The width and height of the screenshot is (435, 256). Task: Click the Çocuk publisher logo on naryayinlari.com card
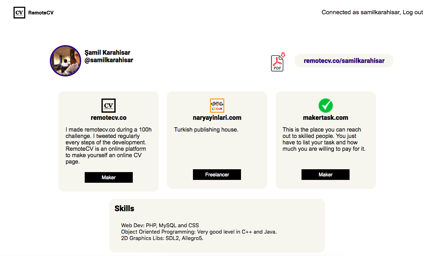tap(217, 105)
